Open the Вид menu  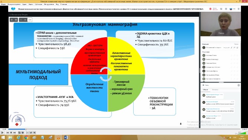pyautogui.click(x=57, y=4)
